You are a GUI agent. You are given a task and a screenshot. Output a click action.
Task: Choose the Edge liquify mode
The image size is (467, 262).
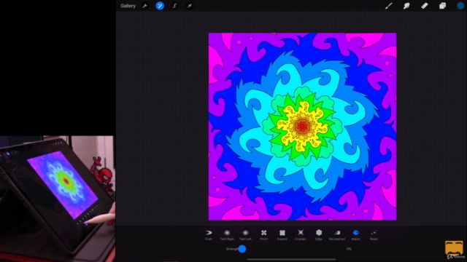coord(319,234)
